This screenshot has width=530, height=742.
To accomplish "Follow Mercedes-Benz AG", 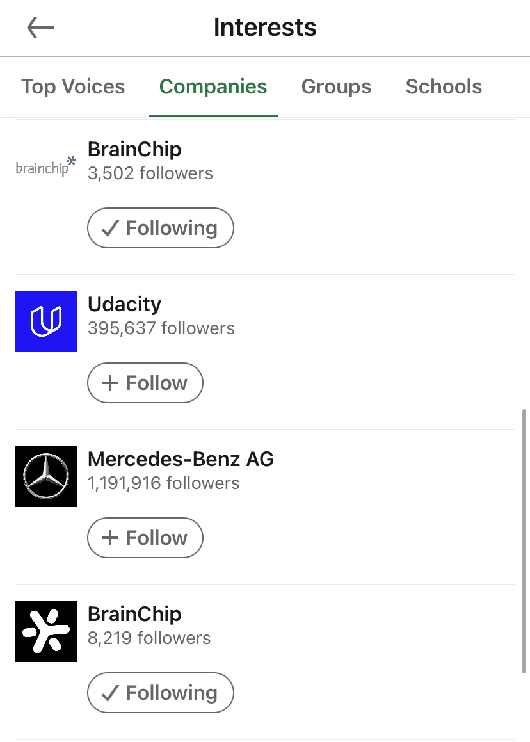I will (145, 538).
